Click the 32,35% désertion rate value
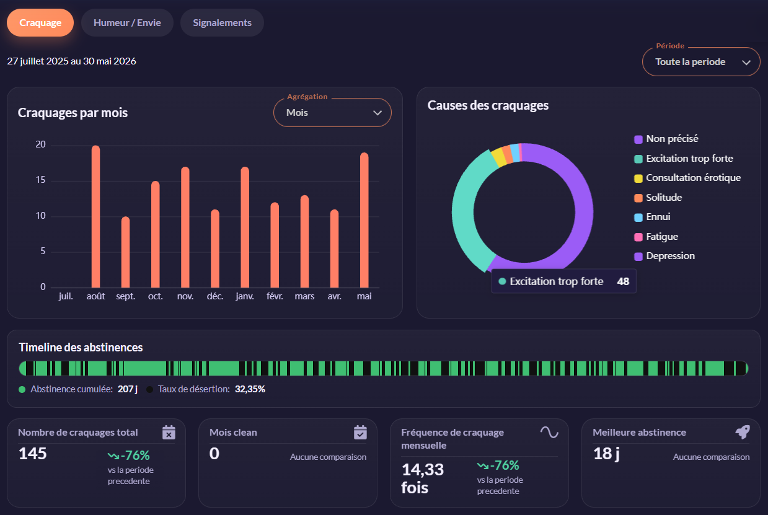768x515 pixels. (x=250, y=389)
